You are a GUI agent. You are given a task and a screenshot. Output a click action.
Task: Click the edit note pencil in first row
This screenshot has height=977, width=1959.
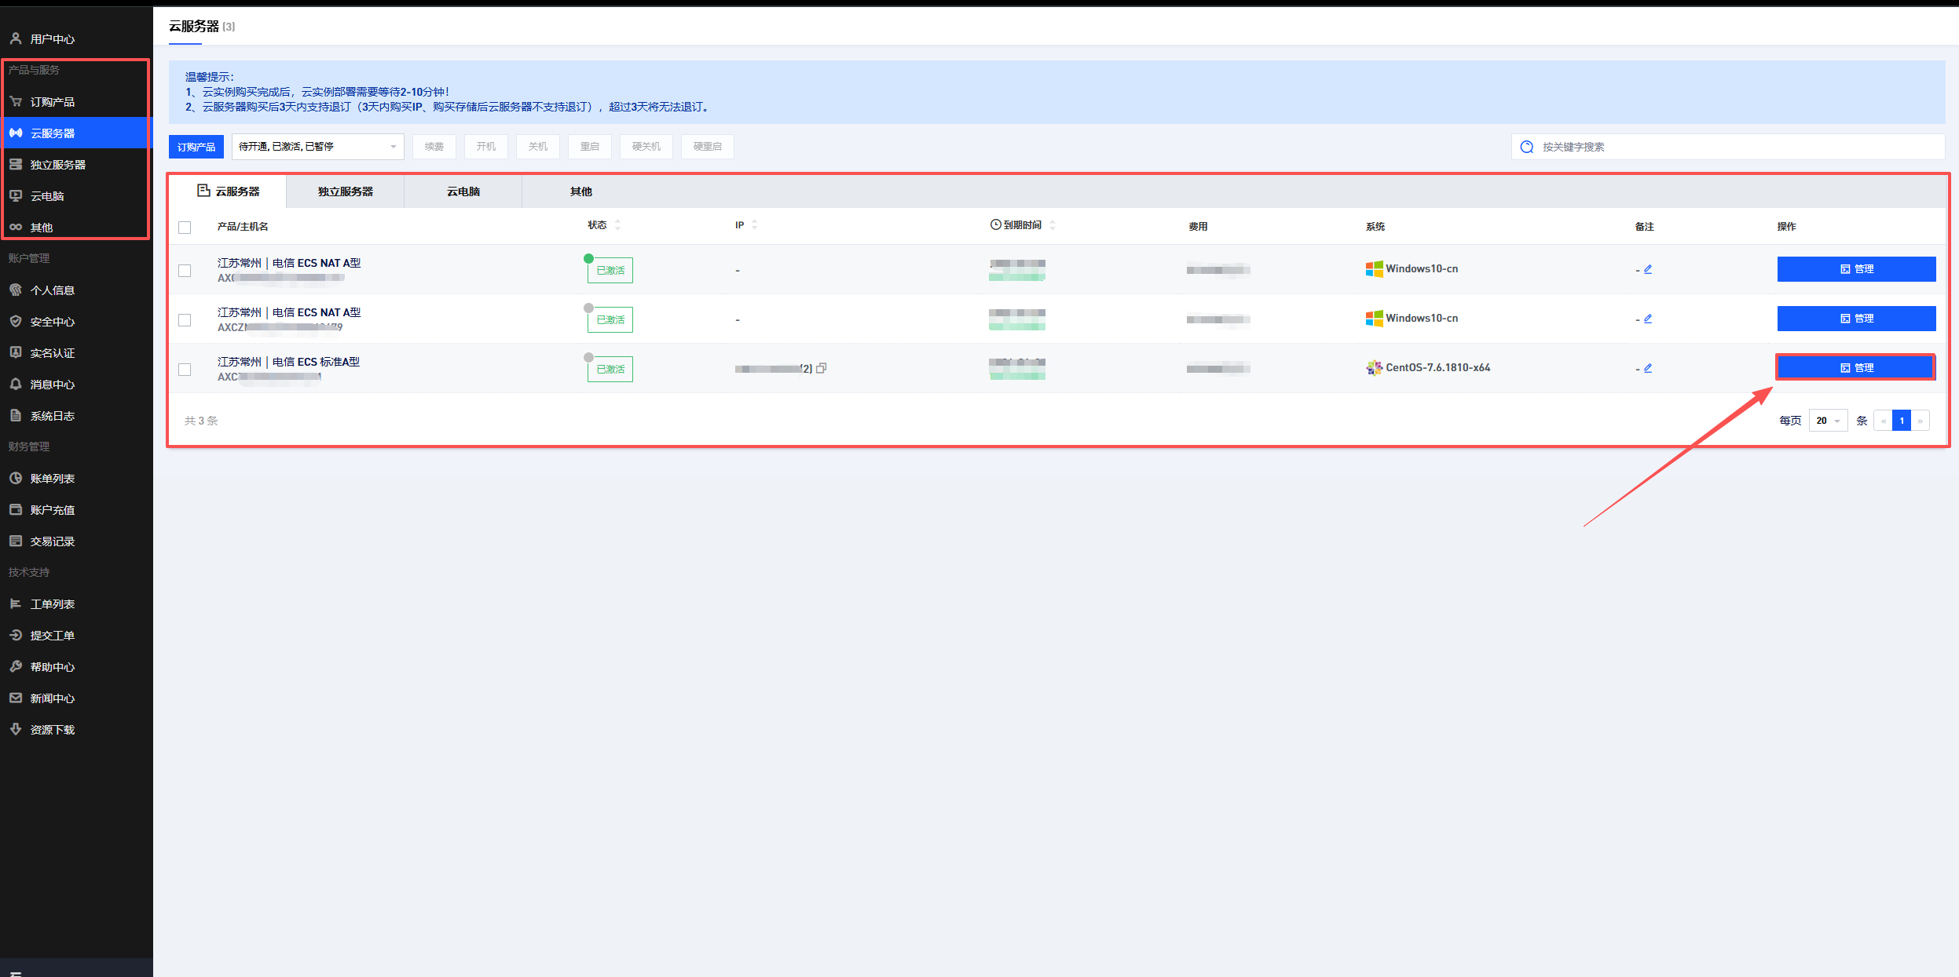[x=1648, y=269]
